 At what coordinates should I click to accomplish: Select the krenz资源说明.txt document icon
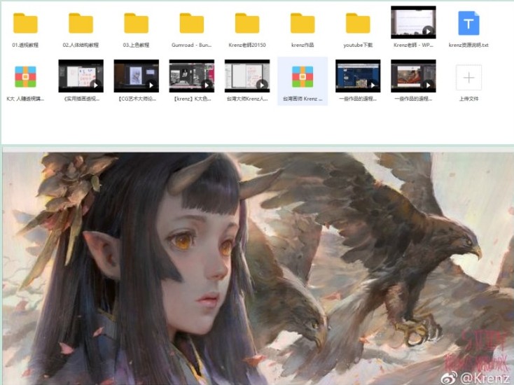468,23
